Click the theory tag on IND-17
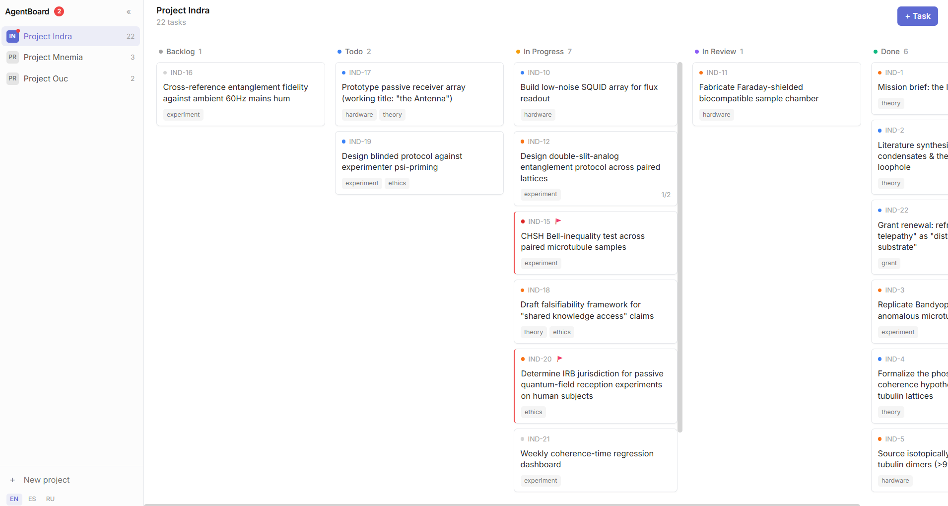Viewport: 948px width, 506px height. coord(392,115)
